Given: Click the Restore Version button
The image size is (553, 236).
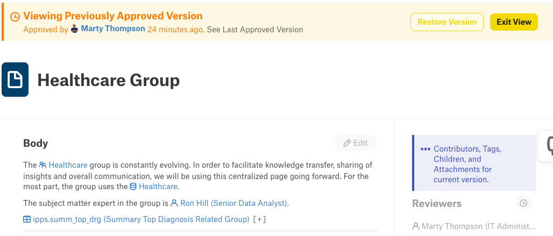Looking at the screenshot, I should tap(447, 22).
